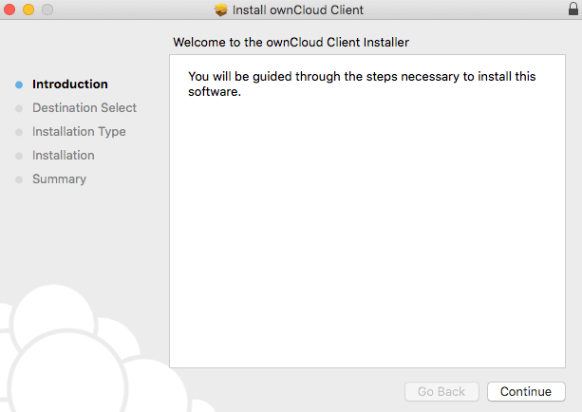582x412 pixels.
Task: Minimize the installer with the yellow button
Action: [x=28, y=9]
